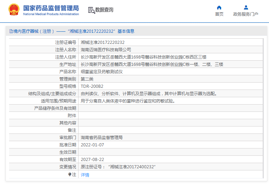The width and height of the screenshot is (269, 184).
Task: Select product name 细菌鉴定及药敏测试仪
Action: tap(102, 71)
